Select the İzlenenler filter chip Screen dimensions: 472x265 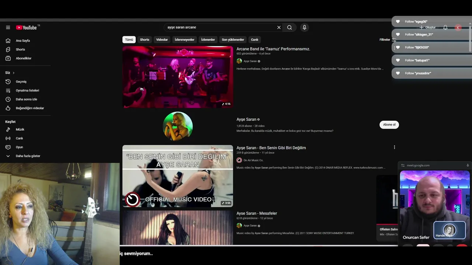pyautogui.click(x=208, y=39)
